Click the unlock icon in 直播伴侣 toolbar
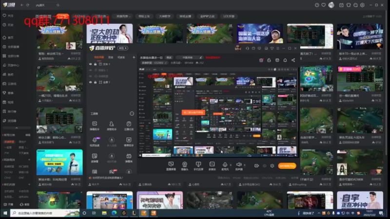This screenshot has height=219, width=390. tap(269, 60)
